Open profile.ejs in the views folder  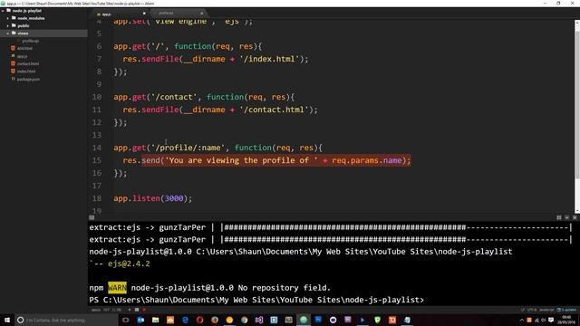30,41
